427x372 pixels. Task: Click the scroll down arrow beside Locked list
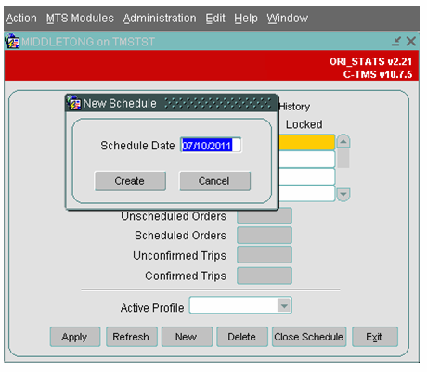click(x=343, y=195)
